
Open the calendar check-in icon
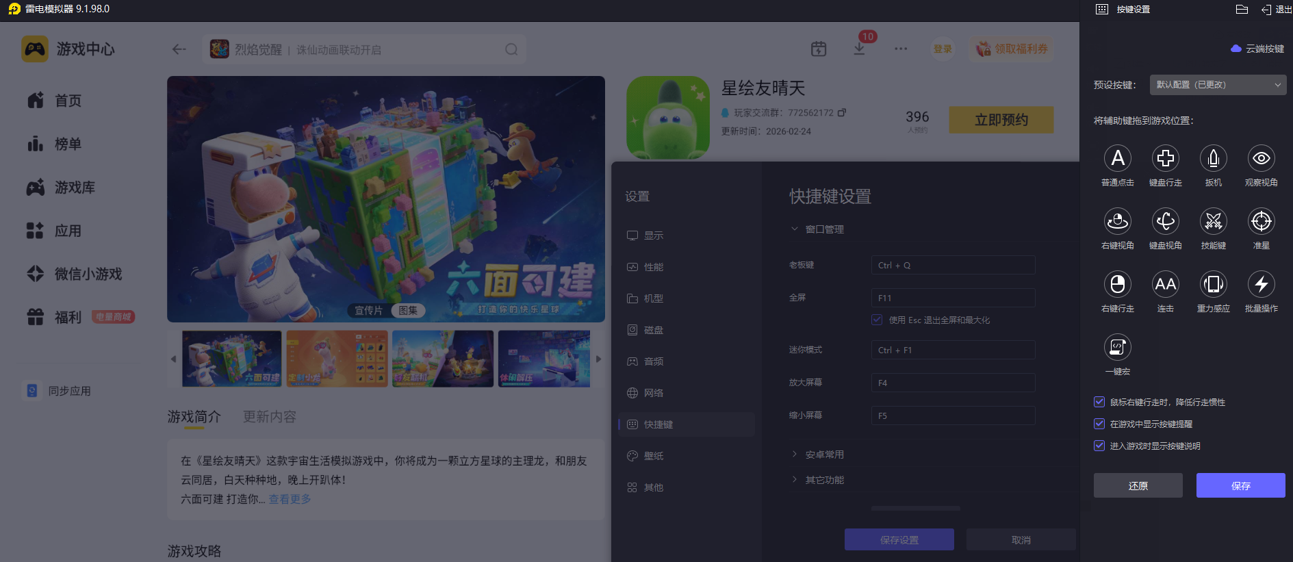tap(819, 49)
